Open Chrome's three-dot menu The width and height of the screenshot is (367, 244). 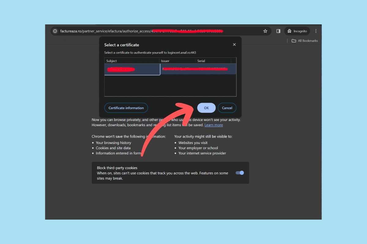316,31
